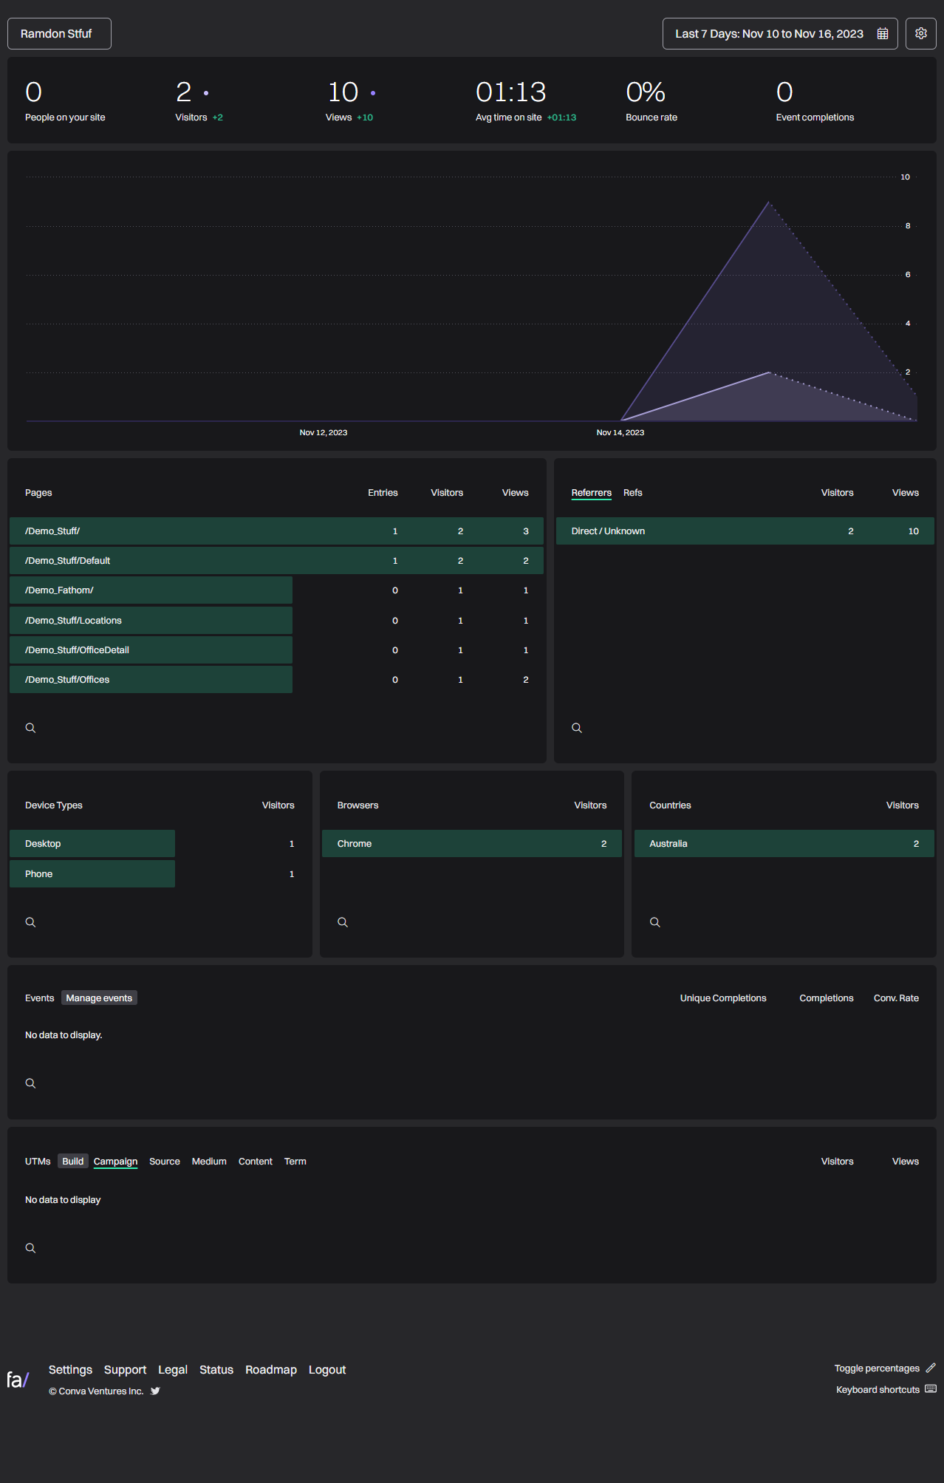The height and width of the screenshot is (1483, 944).
Task: Click the Fathom 'fa/' logo in footer
Action: pos(18,1380)
